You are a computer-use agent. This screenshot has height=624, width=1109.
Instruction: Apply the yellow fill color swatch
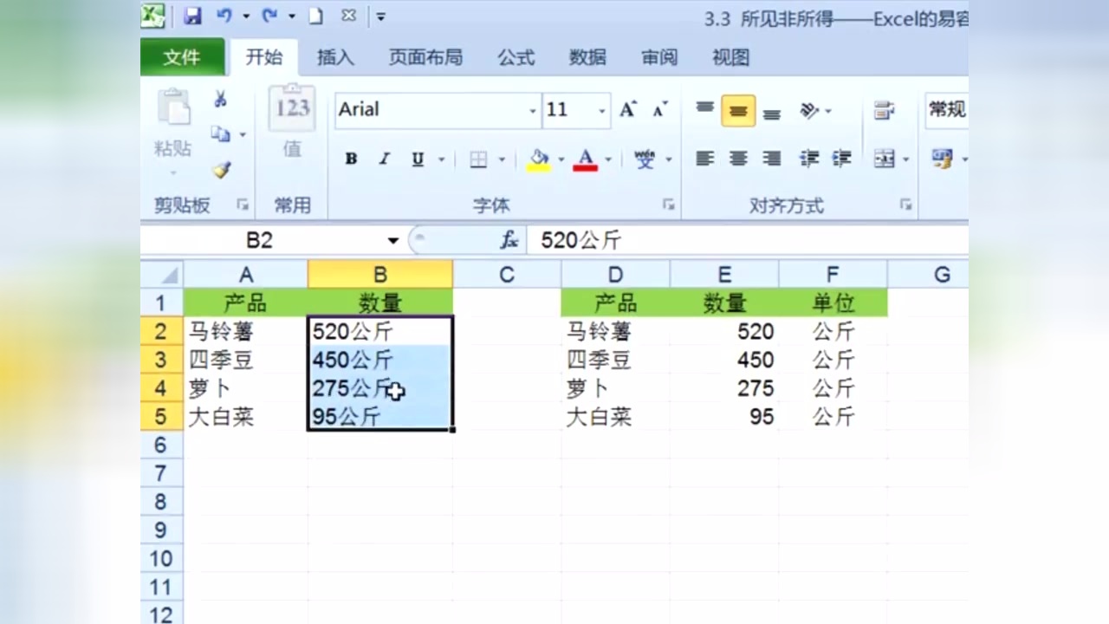(539, 159)
